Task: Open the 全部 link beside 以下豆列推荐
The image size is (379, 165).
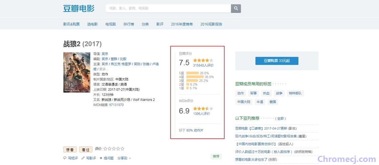Action: pos(281,119)
